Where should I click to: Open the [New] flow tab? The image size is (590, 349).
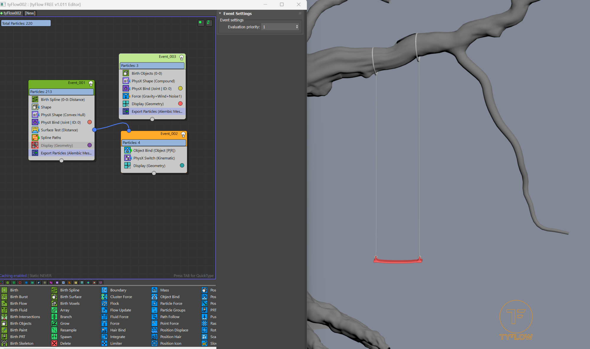pos(30,13)
